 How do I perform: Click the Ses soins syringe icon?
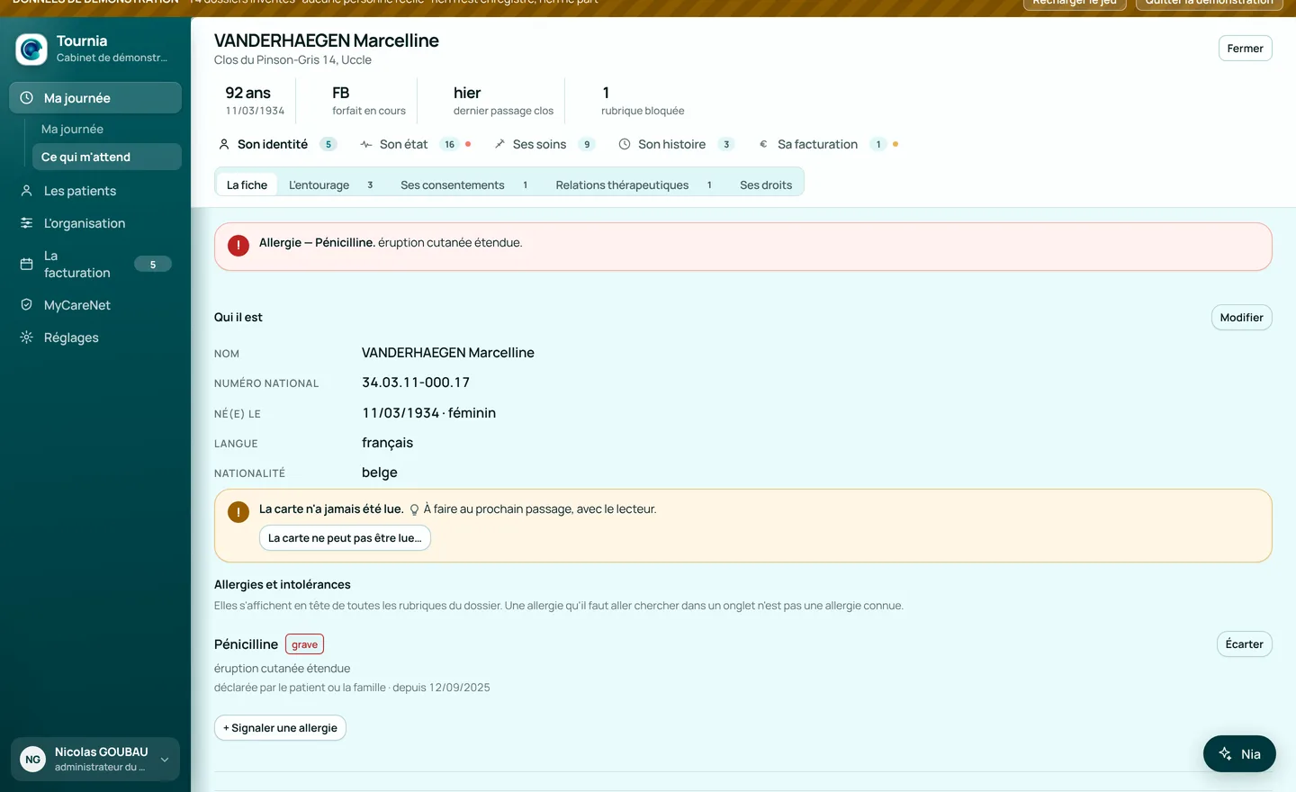tap(499, 144)
